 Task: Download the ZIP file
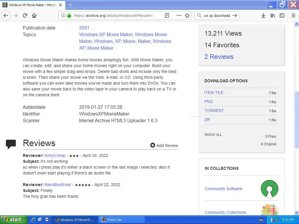tap(207, 120)
